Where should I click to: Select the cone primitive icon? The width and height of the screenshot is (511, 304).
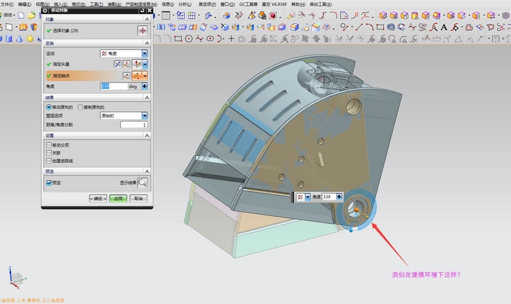tap(20, 39)
